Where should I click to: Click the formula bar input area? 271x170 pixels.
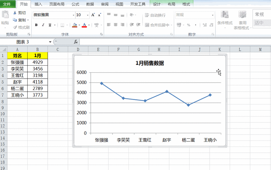pyautogui.click(x=175, y=42)
